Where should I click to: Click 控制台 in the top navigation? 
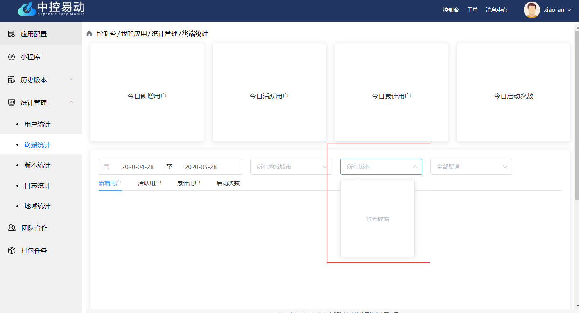point(451,10)
